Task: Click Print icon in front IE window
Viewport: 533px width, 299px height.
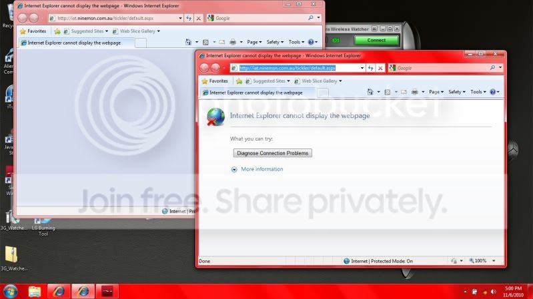Action: coord(415,92)
